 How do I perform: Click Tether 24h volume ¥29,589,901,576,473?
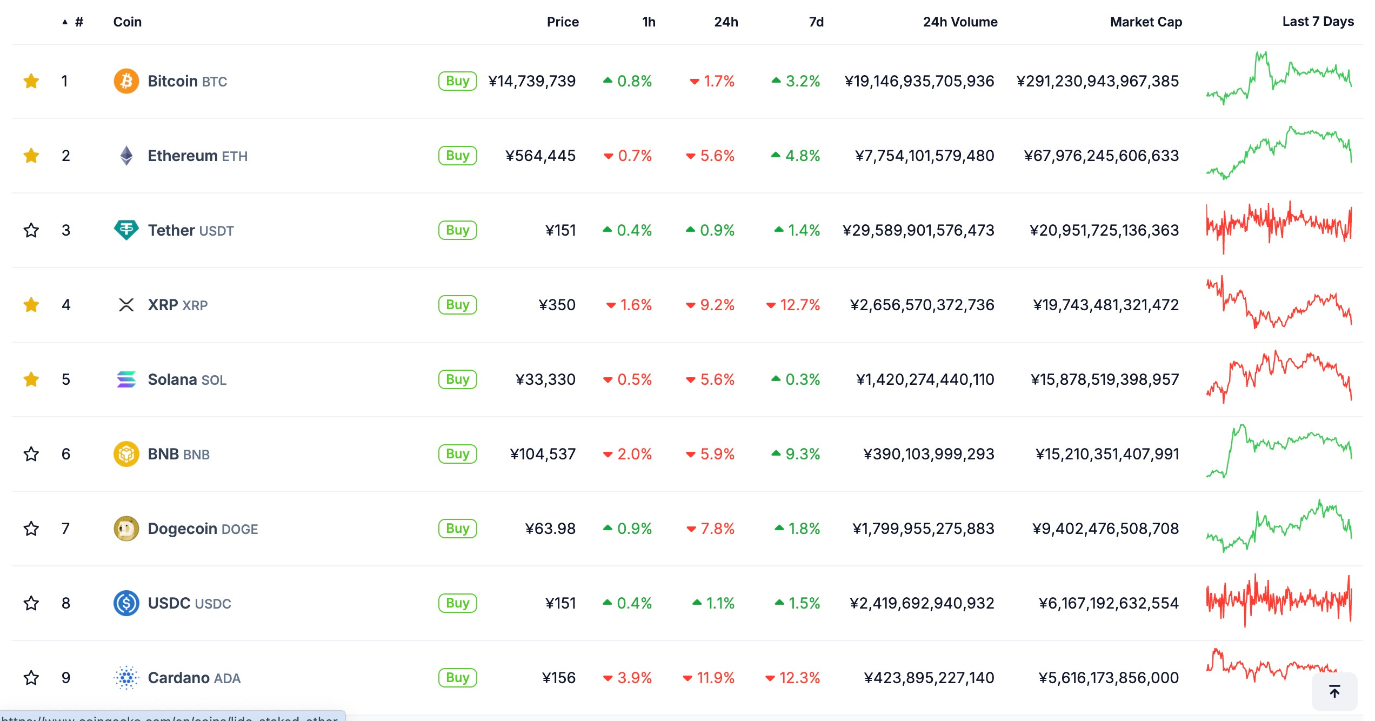point(918,230)
